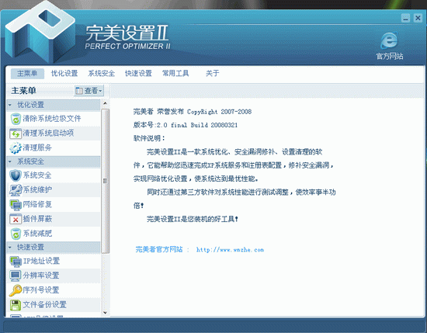
Task: Open the 常用工具 tab
Action: coord(175,74)
